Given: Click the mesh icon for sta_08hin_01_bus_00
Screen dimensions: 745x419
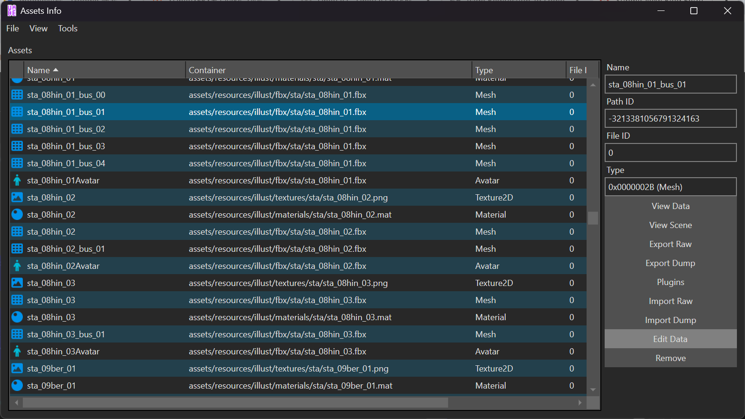Looking at the screenshot, I should point(17,95).
